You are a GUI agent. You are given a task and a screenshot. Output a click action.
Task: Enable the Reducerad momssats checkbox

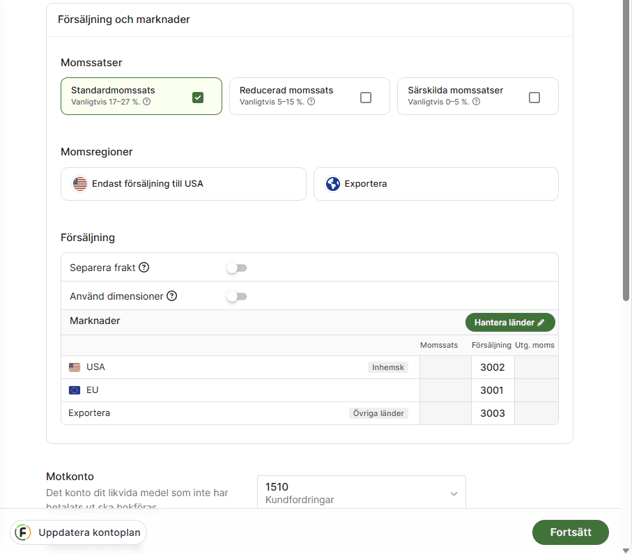coord(365,98)
